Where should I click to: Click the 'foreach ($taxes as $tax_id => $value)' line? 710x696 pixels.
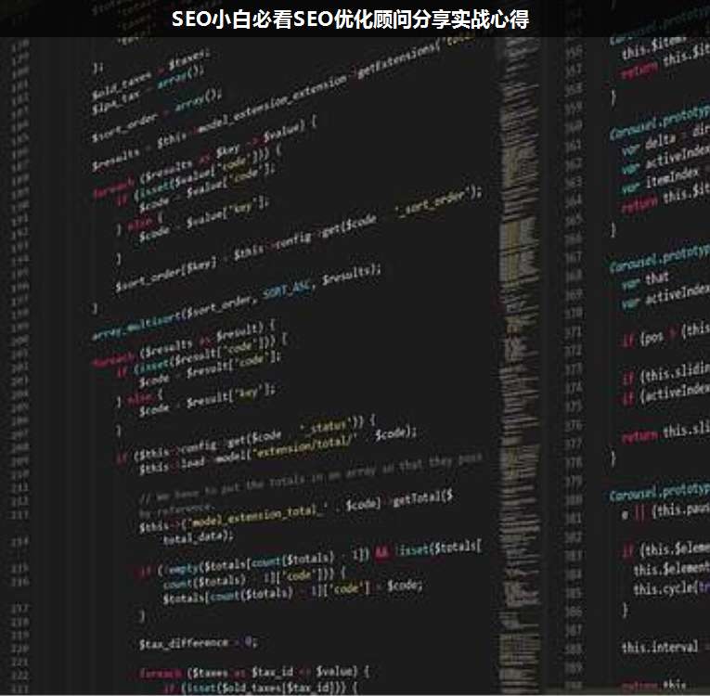coord(254,672)
